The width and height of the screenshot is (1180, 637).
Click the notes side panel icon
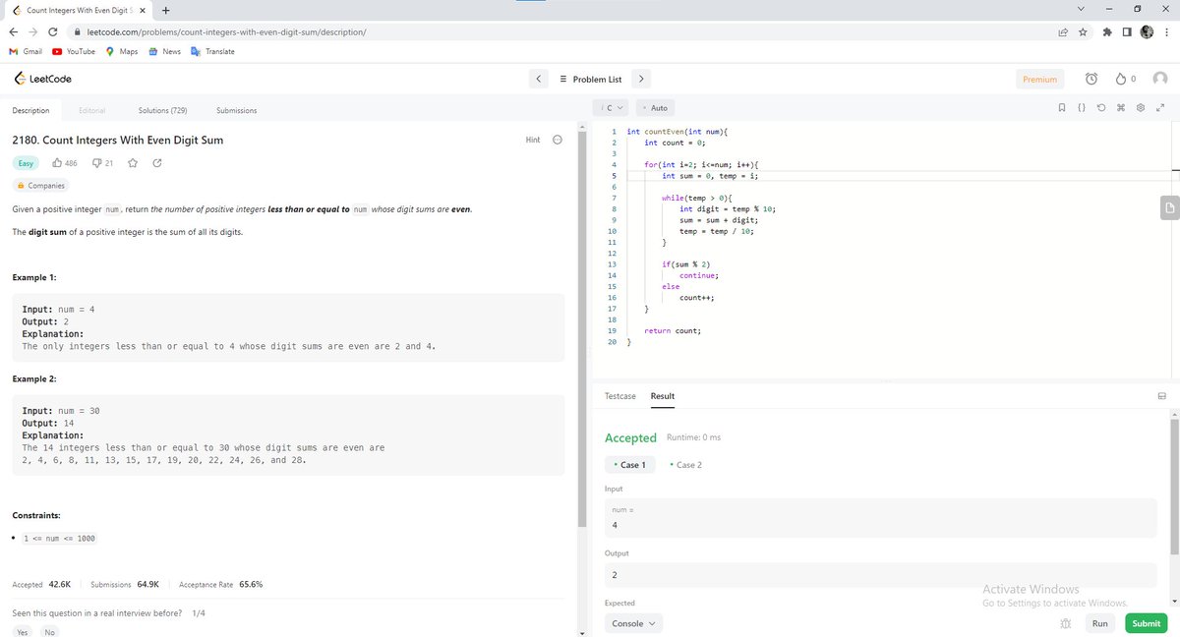1169,207
